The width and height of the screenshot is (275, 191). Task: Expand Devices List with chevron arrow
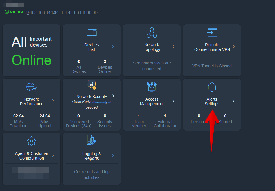point(113,47)
